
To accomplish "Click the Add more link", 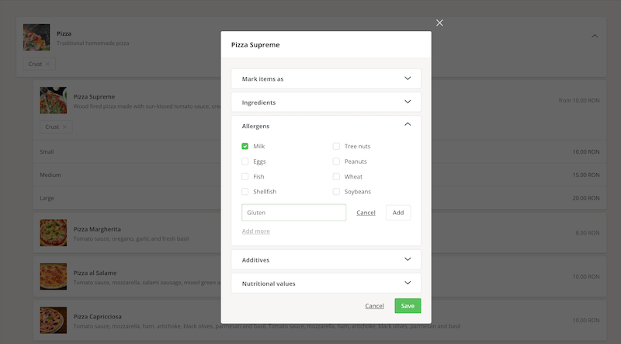I will tap(255, 231).
